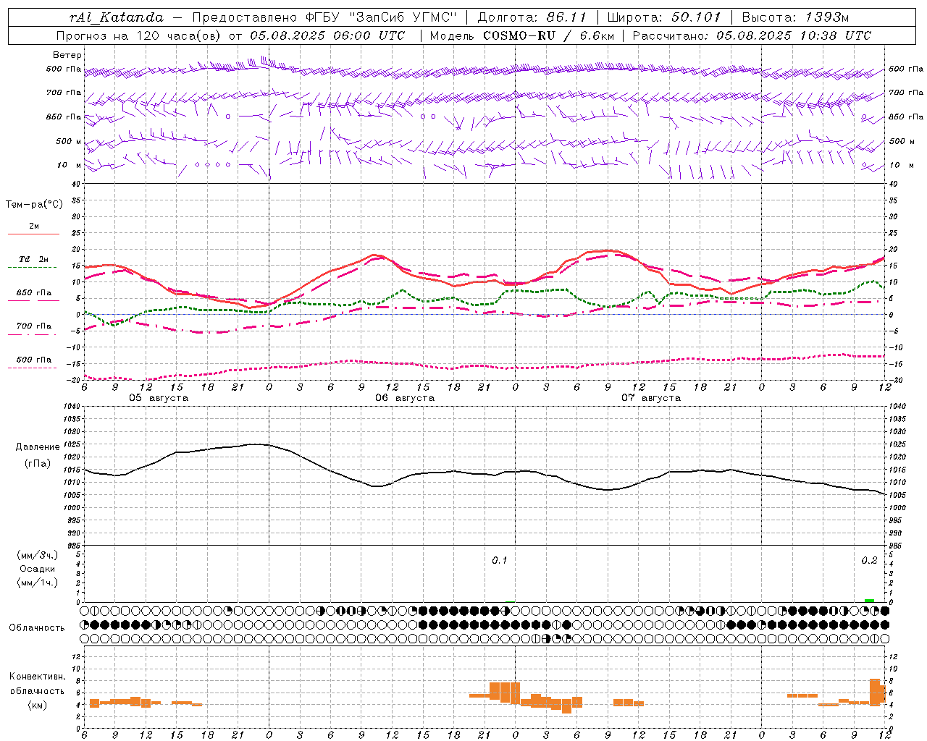Image resolution: width=927 pixels, height=741 pixels.
Task: Click the 700 гПа temperature legend entry
Action: click(33, 329)
